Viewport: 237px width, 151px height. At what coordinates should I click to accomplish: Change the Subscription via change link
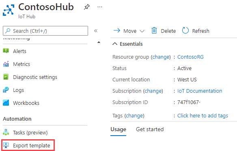[x=153, y=91]
